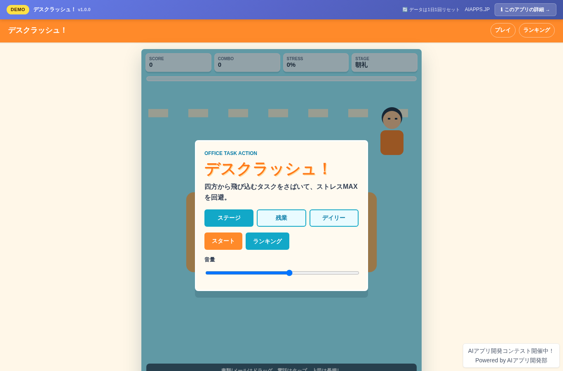Click the SCORE panel
Screen dimensions: 563x371
pos(178,62)
